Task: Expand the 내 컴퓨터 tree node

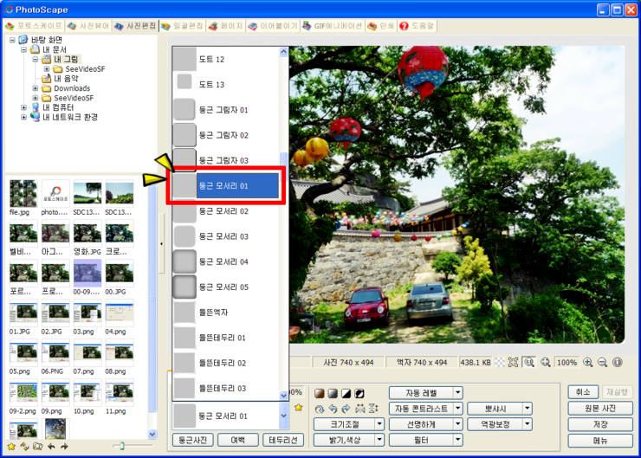Action: point(24,107)
